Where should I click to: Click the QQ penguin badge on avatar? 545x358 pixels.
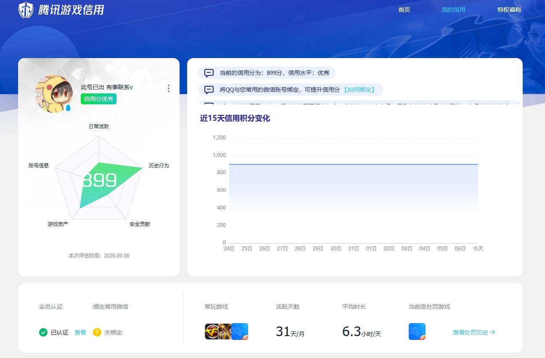tap(68, 108)
